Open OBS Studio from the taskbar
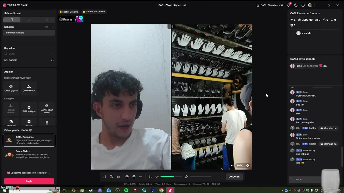Screen dimensions: 344x193 (x=117, y=190)
